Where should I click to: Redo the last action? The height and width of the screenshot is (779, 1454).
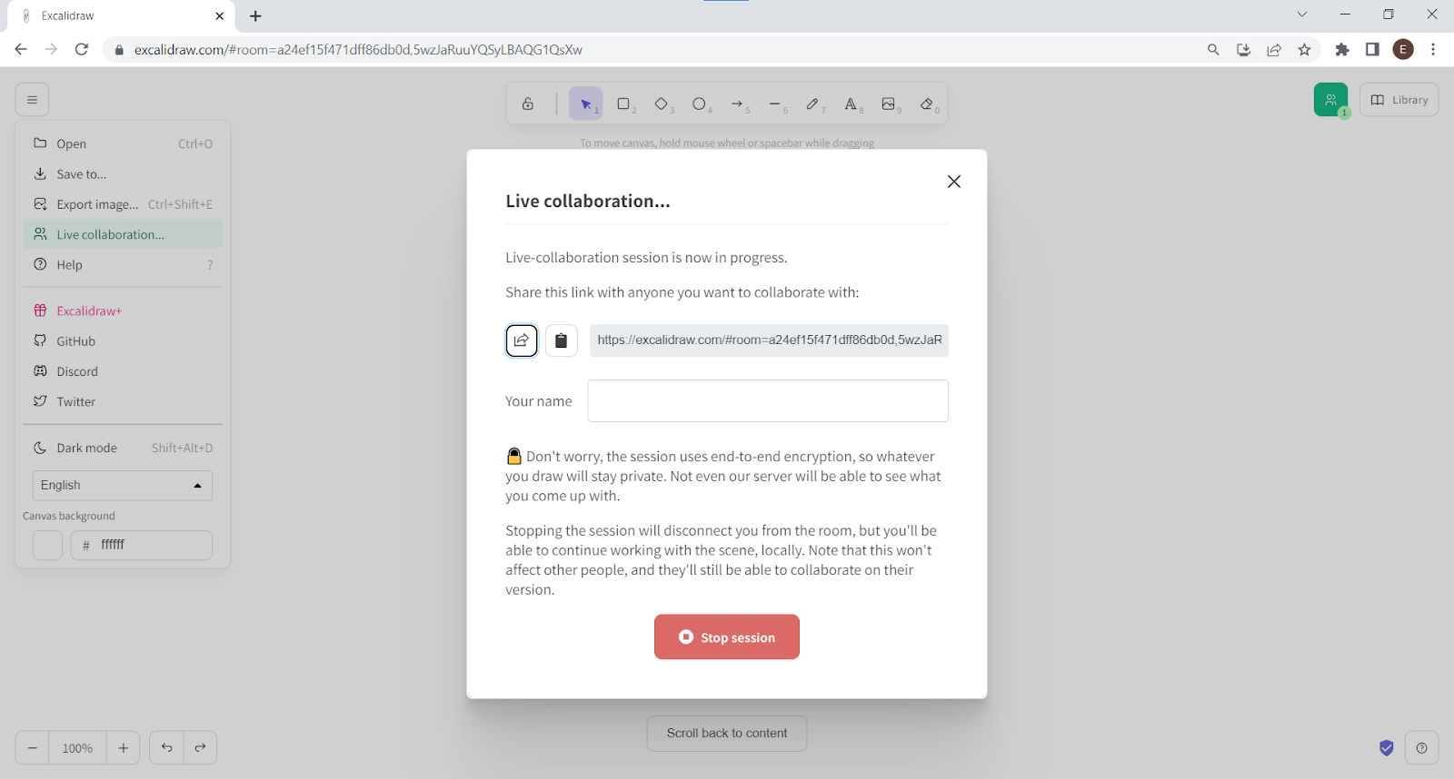click(x=201, y=748)
